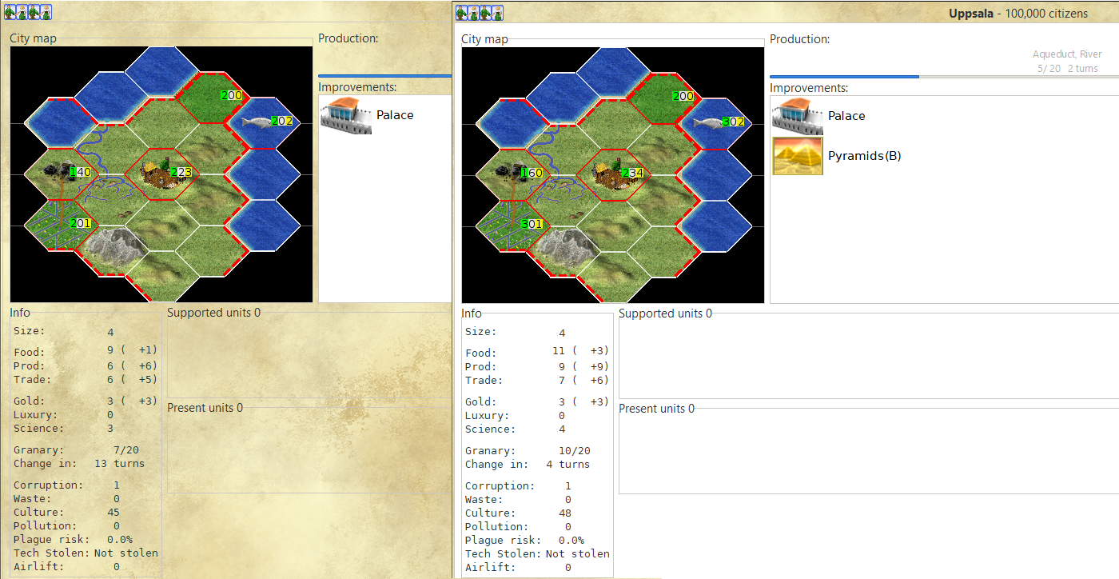Screen dimensions: 1119x579
Task: Click Present units panel in Uppsala window
Action: [869, 451]
